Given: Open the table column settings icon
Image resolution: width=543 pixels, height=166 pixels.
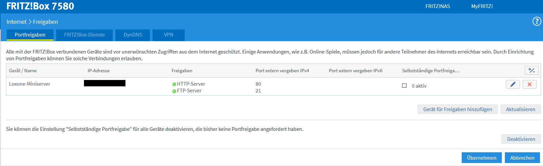Looking at the screenshot, I should 531,70.
